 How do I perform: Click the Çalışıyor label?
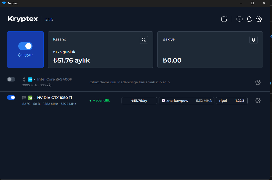(x=25, y=55)
